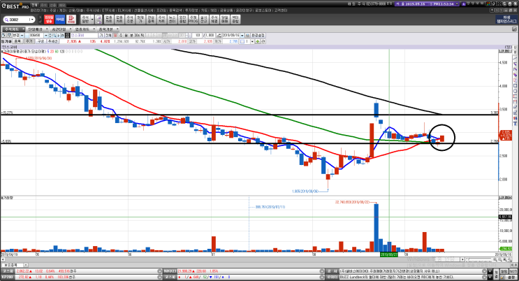Click the search magnifier icon in the screen number box

tap(6, 20)
